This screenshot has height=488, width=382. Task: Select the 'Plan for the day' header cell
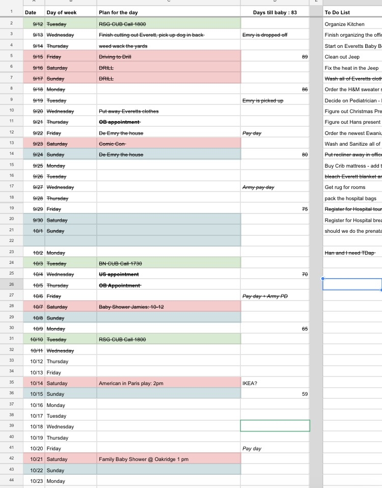click(169, 12)
